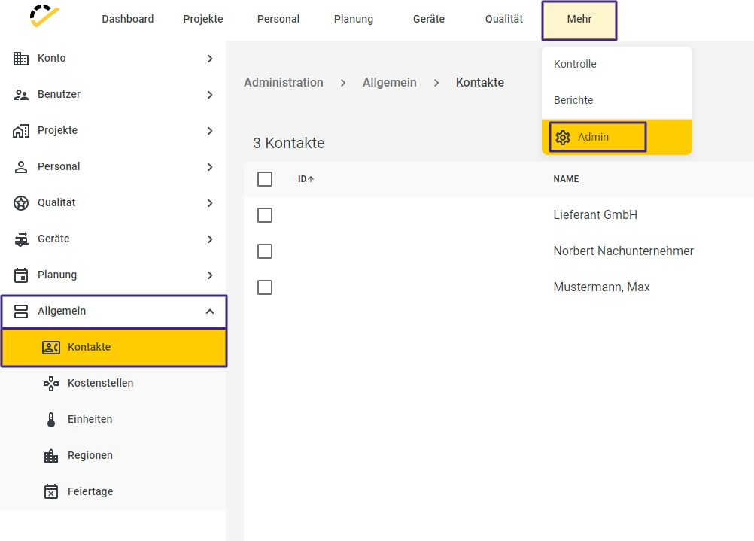Toggle the select-all checkbox in table header
754x541 pixels.
click(264, 179)
